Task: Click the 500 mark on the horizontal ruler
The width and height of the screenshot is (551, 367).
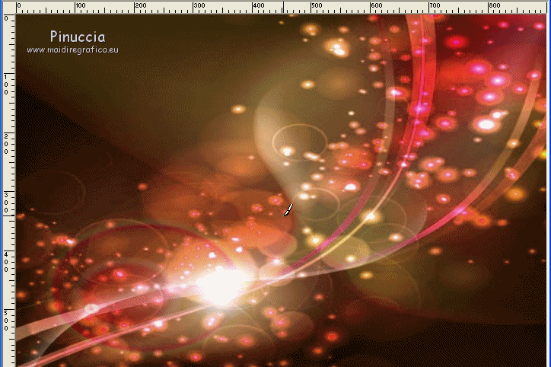Action: [x=317, y=5]
